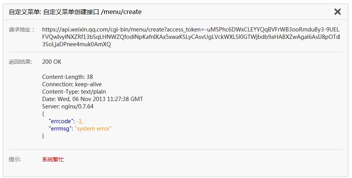Click the Server: nginx/0.7.64 header line
352x178 pixels.
click(68, 106)
